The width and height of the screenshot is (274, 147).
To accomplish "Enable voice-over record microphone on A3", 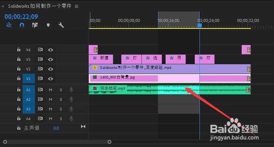I will (x=71, y=109).
